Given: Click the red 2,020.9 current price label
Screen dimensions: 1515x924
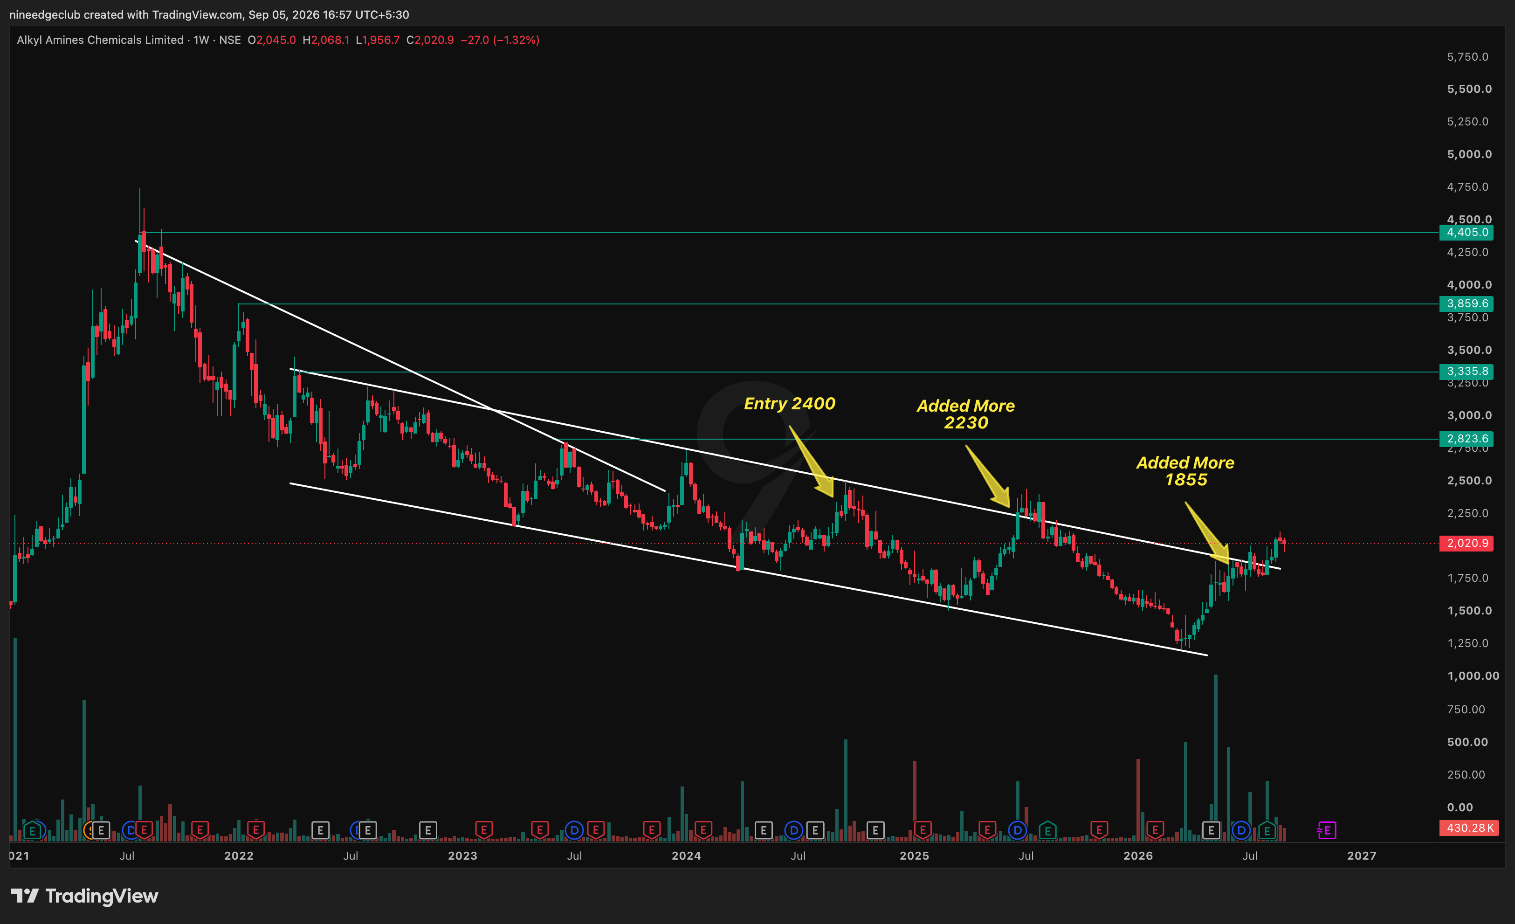Looking at the screenshot, I should click(1467, 544).
